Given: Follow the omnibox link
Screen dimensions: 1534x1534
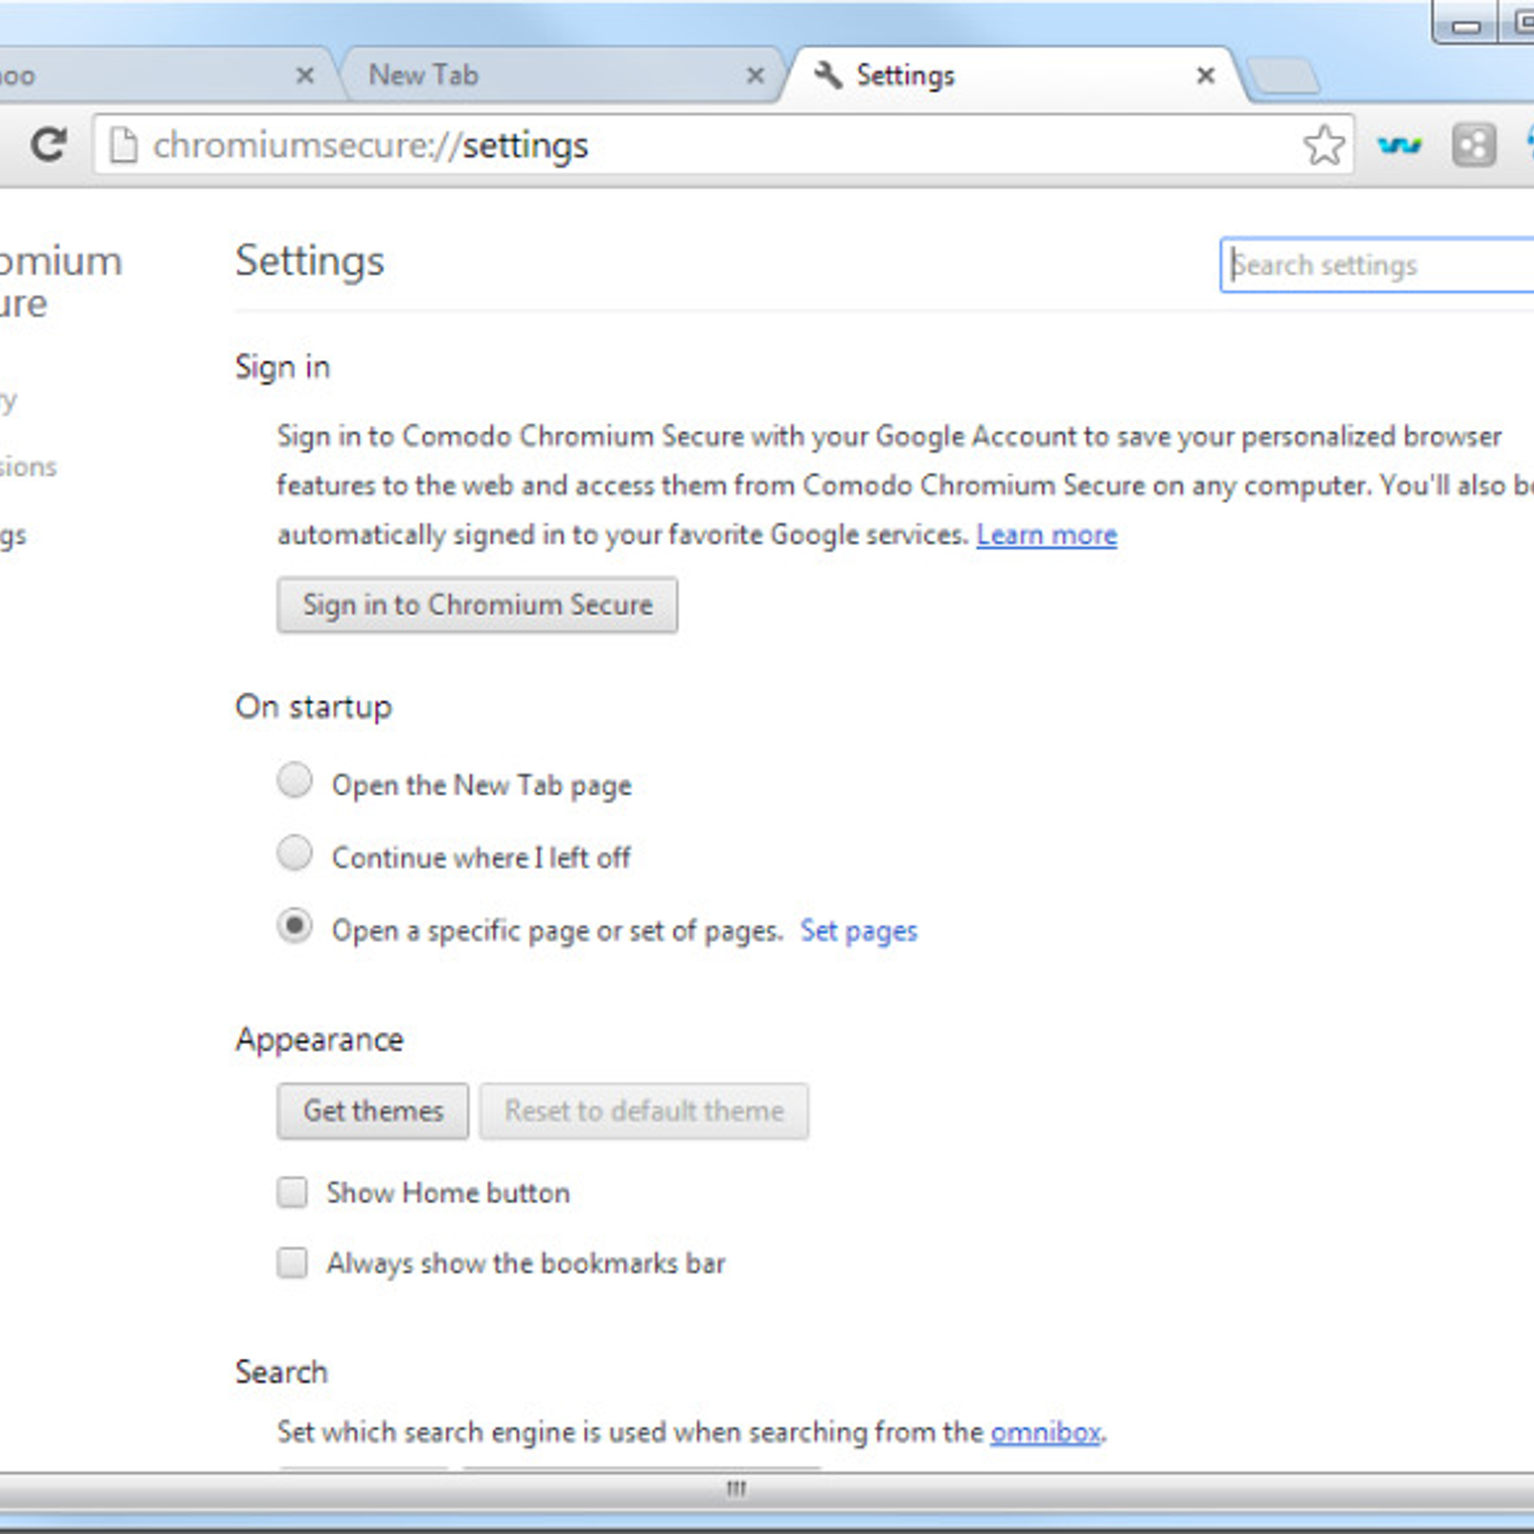Looking at the screenshot, I should pos(1046,1432).
